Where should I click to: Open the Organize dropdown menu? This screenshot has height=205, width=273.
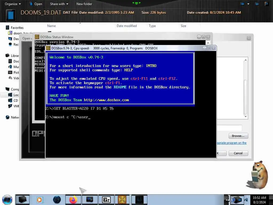point(13,4)
